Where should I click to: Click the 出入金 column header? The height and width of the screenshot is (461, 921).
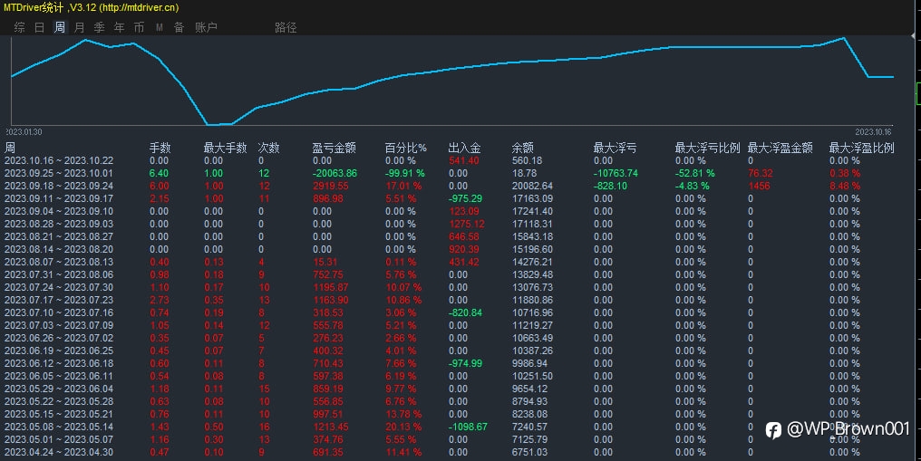click(x=465, y=148)
